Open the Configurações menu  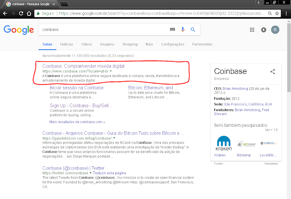(x=173, y=44)
